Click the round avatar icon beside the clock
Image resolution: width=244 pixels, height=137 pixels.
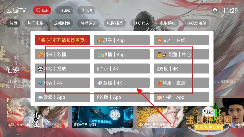215,10
